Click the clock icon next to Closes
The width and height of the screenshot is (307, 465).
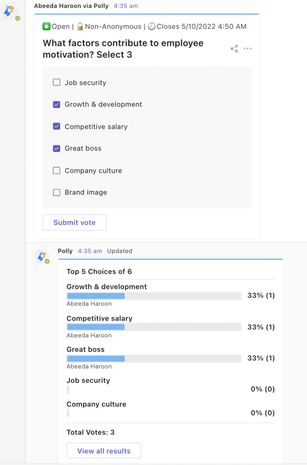152,26
